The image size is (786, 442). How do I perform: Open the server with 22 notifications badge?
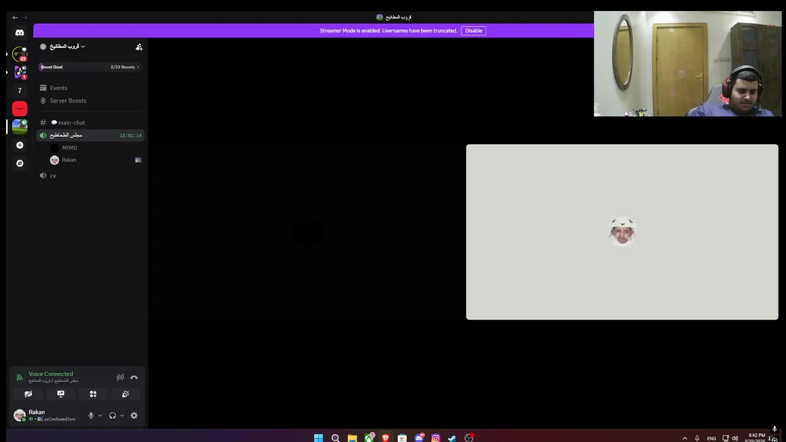click(20, 54)
